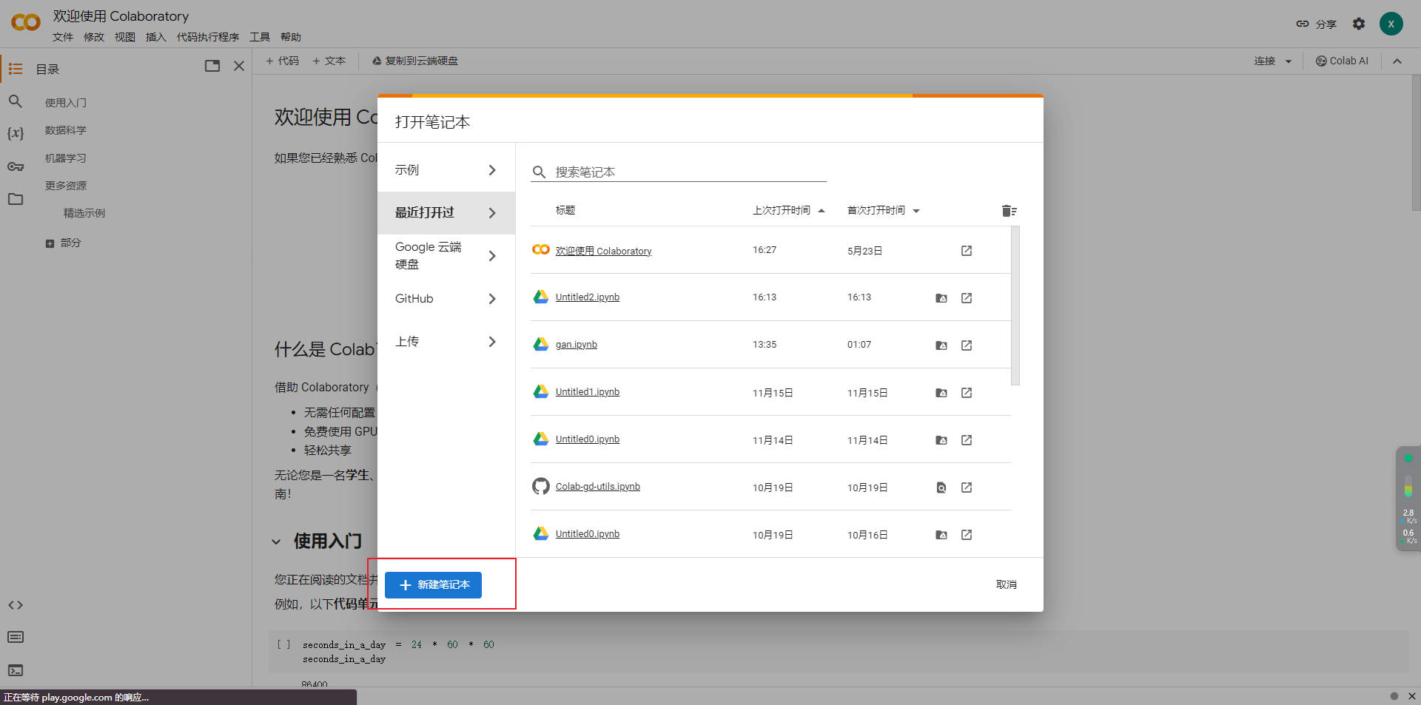Select 数据科学 in table of contents
Image resolution: width=1421 pixels, height=705 pixels.
coord(66,130)
